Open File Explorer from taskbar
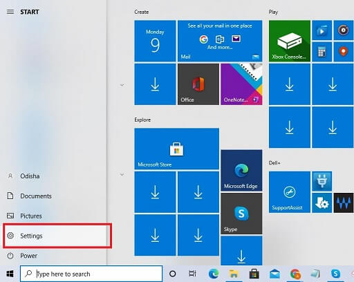 (x=234, y=274)
